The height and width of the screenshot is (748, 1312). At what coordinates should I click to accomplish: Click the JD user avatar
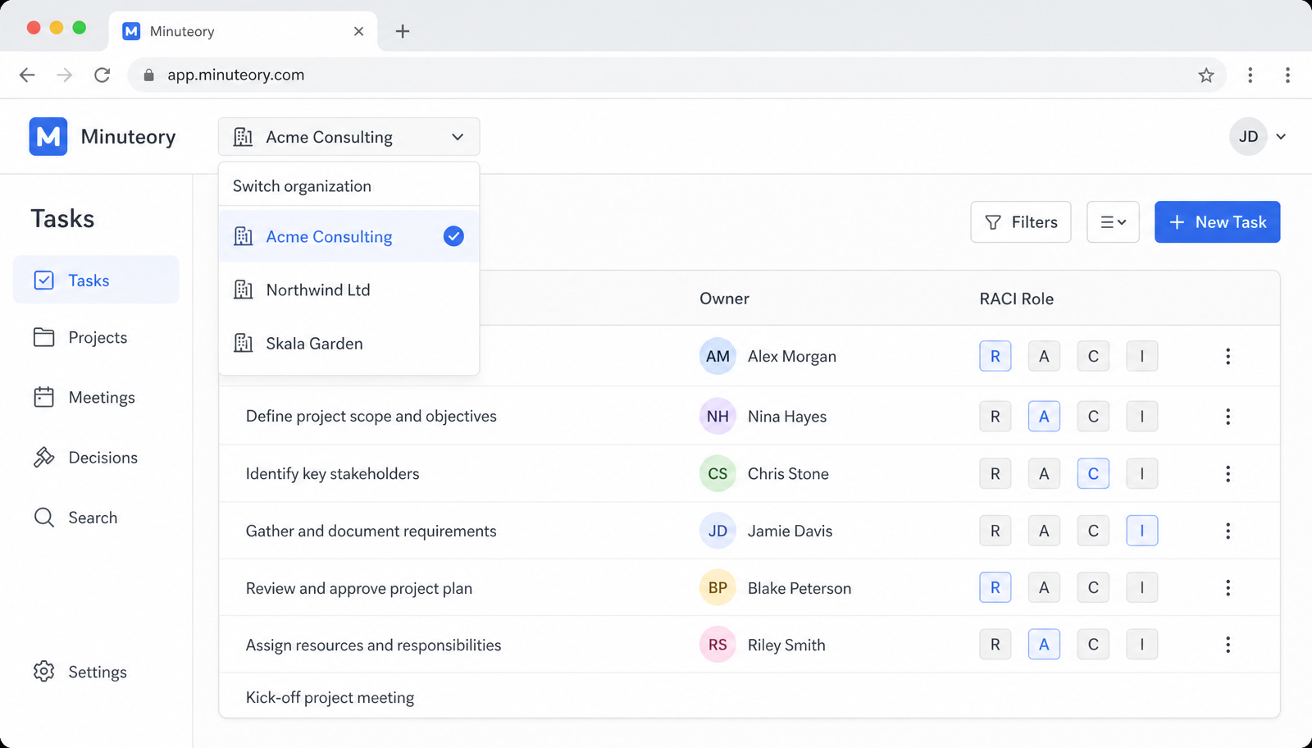click(x=1248, y=136)
